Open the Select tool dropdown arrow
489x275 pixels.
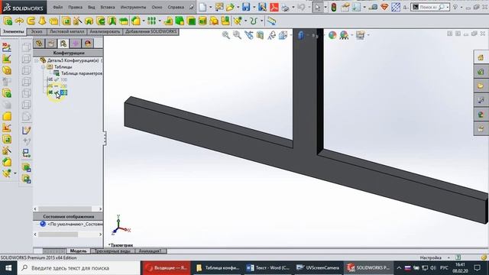click(x=325, y=7)
